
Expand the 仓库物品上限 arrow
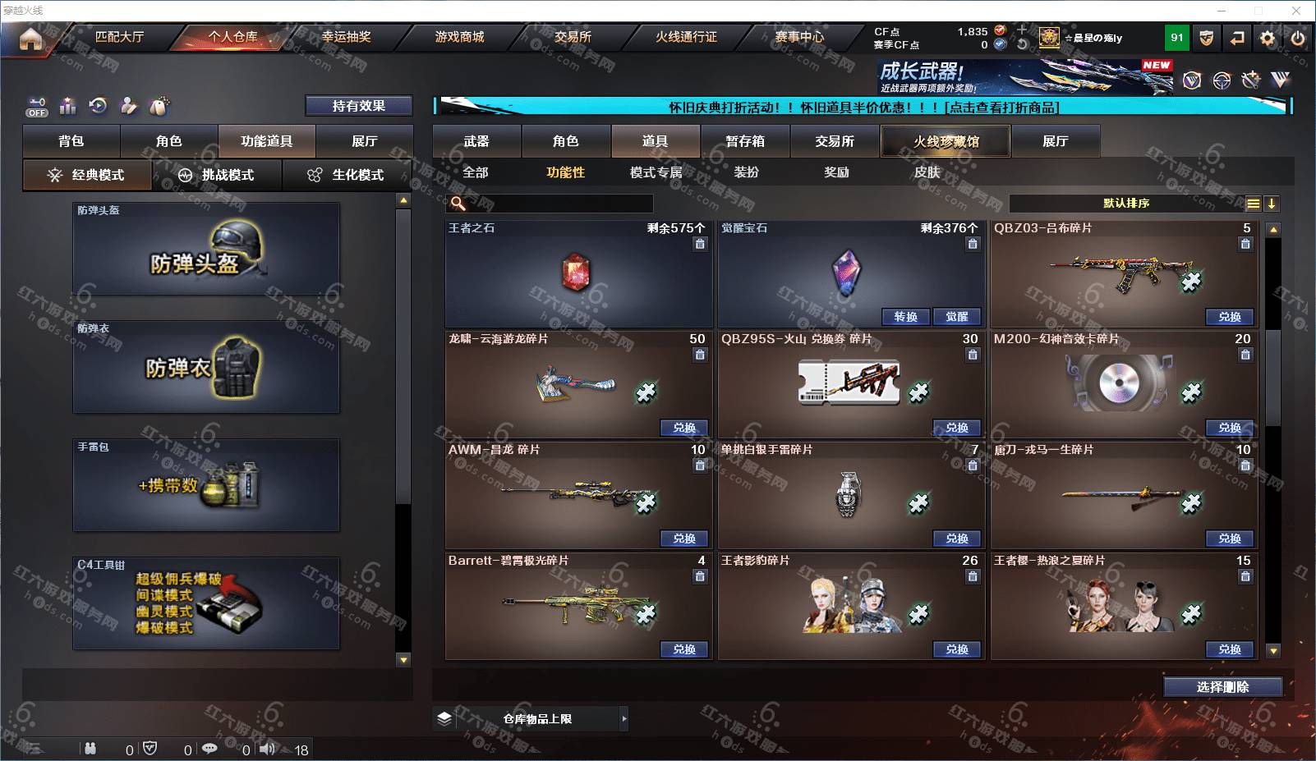point(624,719)
